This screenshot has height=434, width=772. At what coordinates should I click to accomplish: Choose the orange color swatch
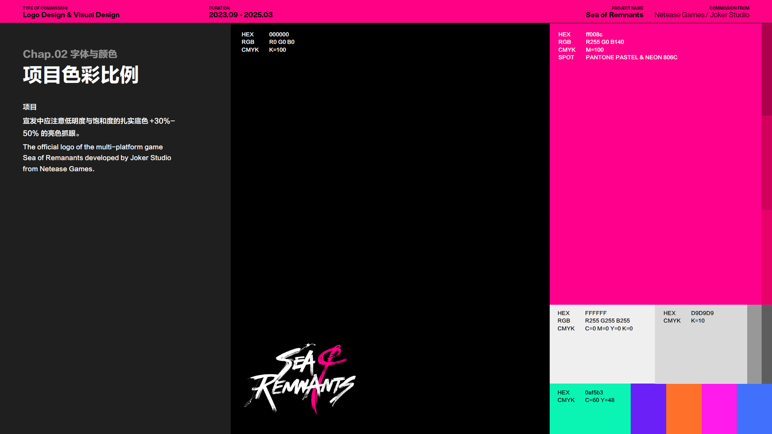pos(684,409)
